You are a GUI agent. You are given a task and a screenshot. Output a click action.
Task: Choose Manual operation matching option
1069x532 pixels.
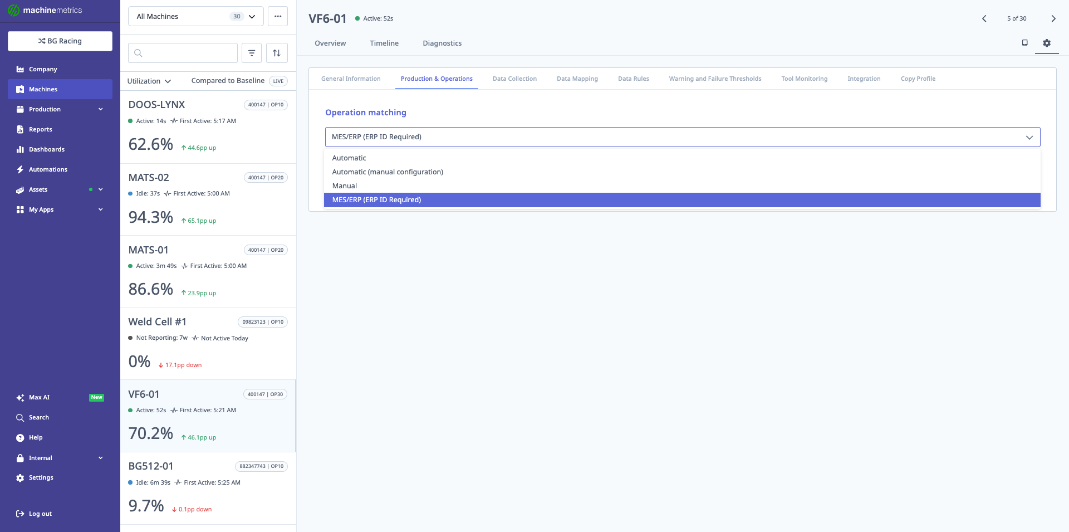coord(345,186)
